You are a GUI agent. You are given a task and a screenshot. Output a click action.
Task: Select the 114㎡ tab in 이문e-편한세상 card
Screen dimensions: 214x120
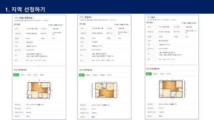(29, 75)
